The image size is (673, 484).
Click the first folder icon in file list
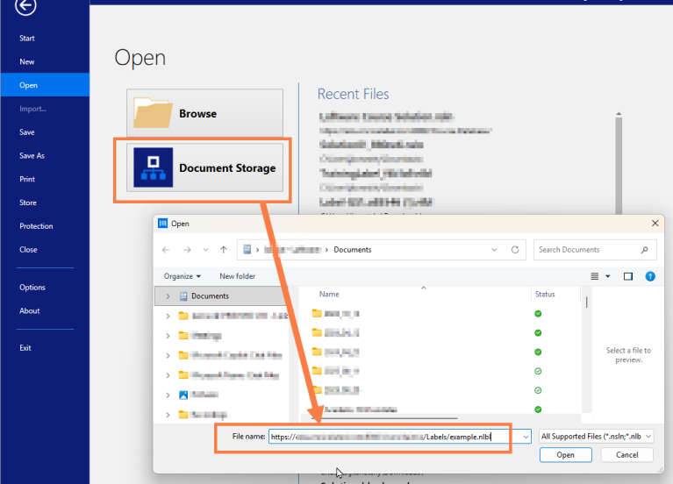[x=317, y=313]
